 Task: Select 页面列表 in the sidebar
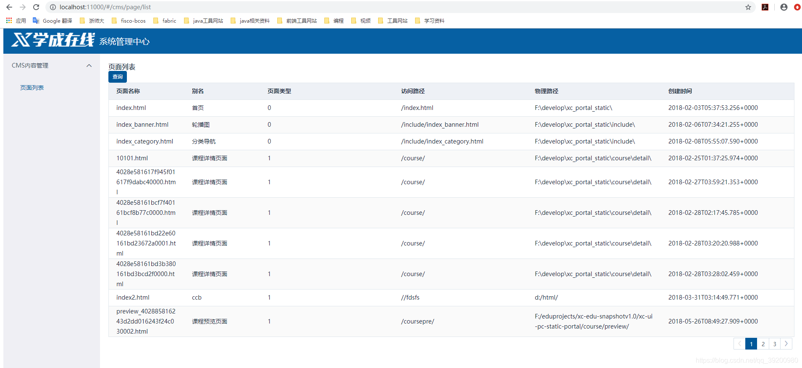coord(32,88)
